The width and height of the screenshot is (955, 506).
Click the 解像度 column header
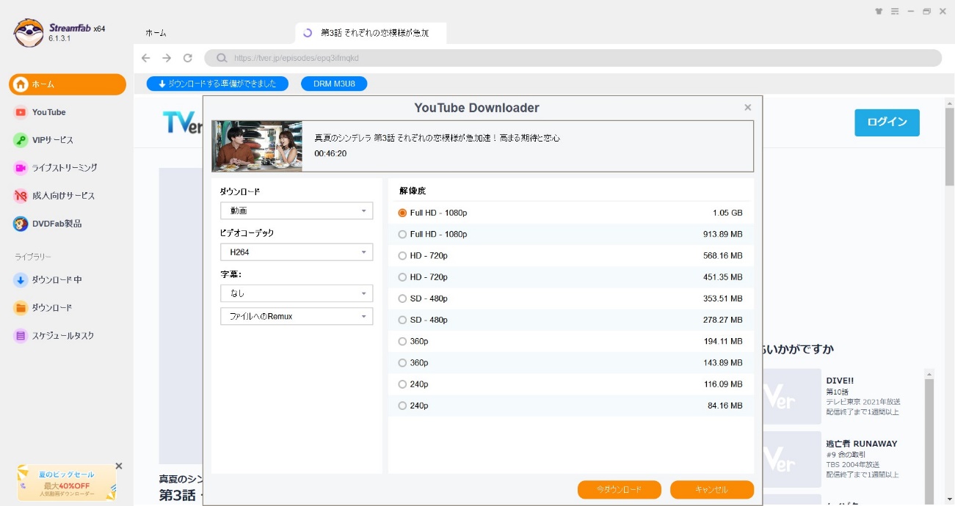pos(413,190)
